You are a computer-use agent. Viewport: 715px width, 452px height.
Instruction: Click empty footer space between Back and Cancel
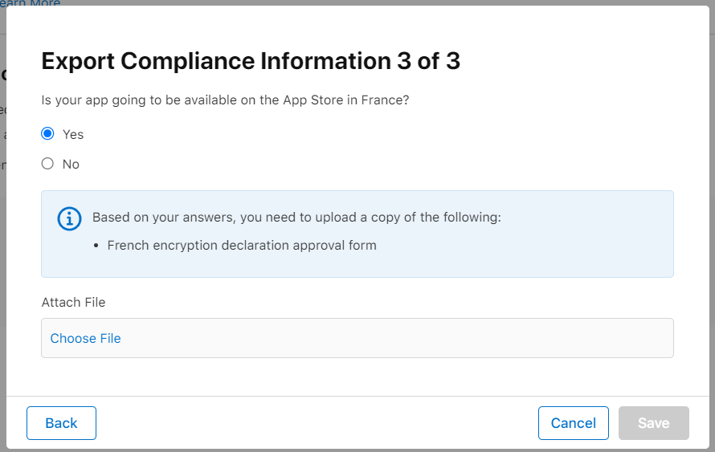321,423
